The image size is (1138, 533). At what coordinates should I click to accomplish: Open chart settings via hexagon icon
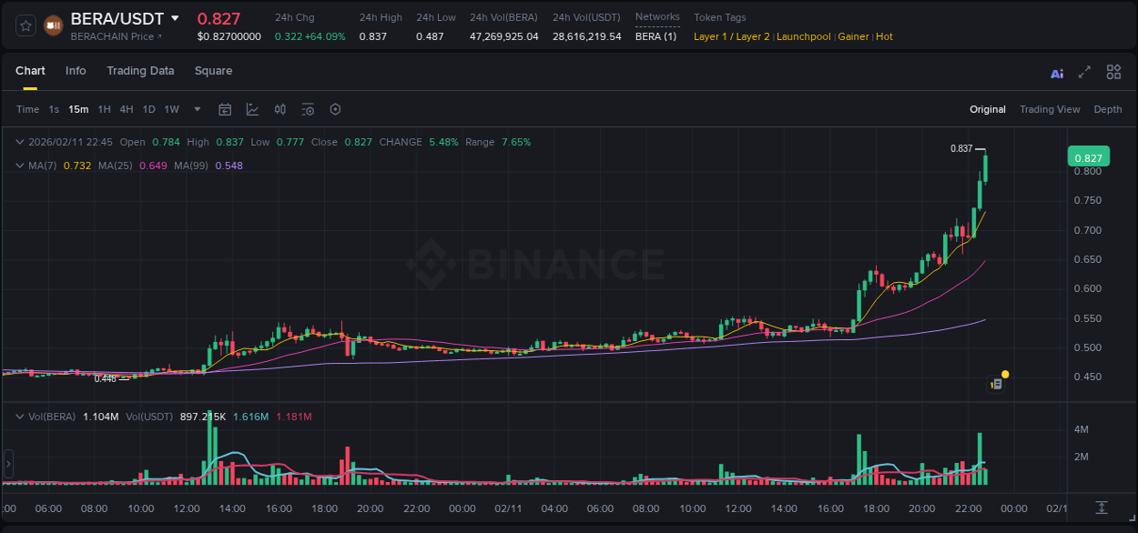[335, 109]
